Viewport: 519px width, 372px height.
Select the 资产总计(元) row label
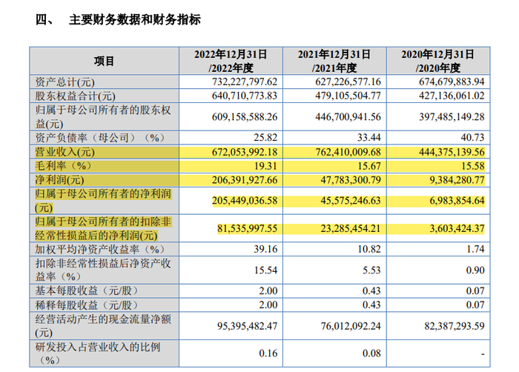pos(65,82)
